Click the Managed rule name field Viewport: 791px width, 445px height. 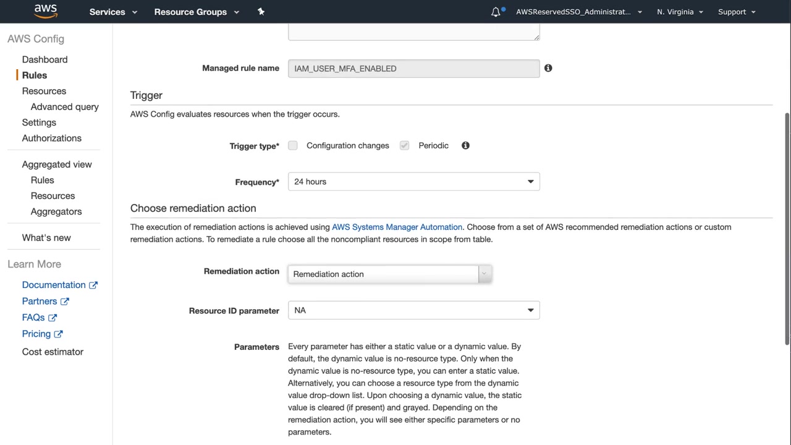click(x=413, y=69)
